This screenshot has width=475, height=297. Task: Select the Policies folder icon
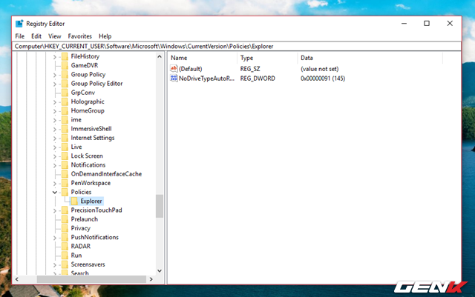point(65,193)
